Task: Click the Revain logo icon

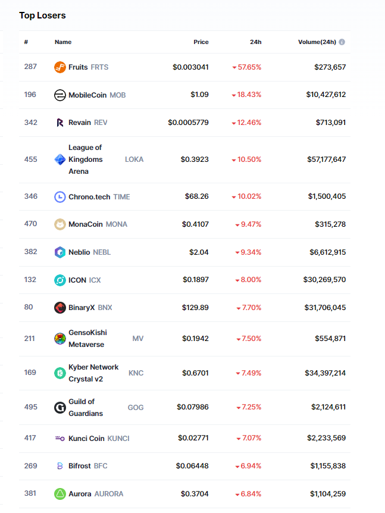Action: point(60,123)
